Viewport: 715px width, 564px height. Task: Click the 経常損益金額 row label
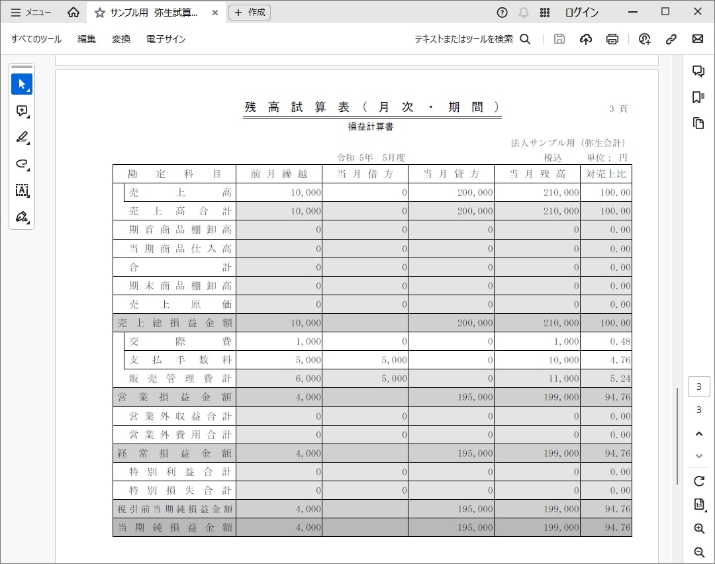point(175,453)
